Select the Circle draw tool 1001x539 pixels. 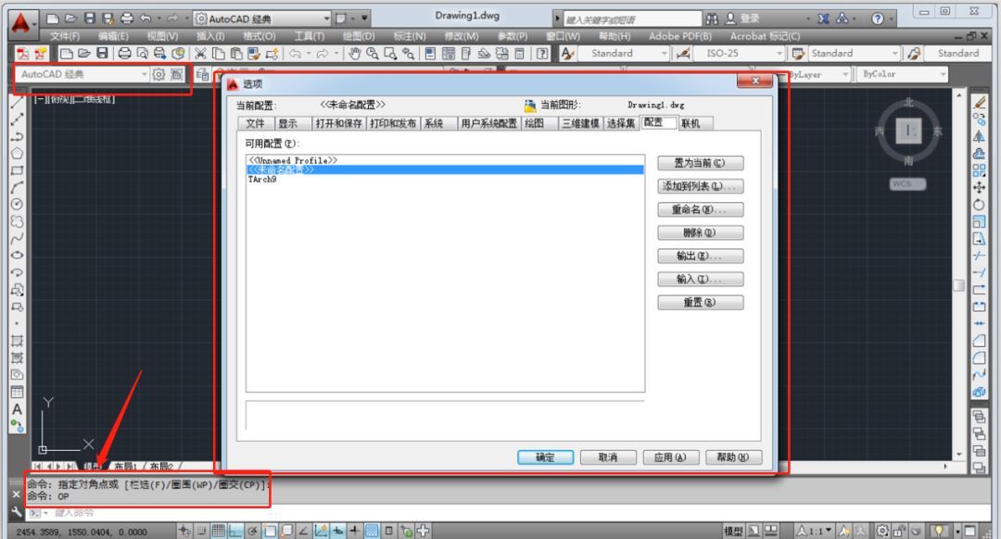click(x=18, y=204)
